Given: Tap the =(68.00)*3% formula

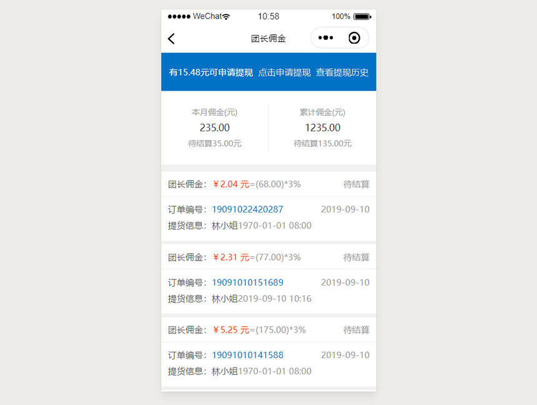Looking at the screenshot, I should (x=275, y=184).
